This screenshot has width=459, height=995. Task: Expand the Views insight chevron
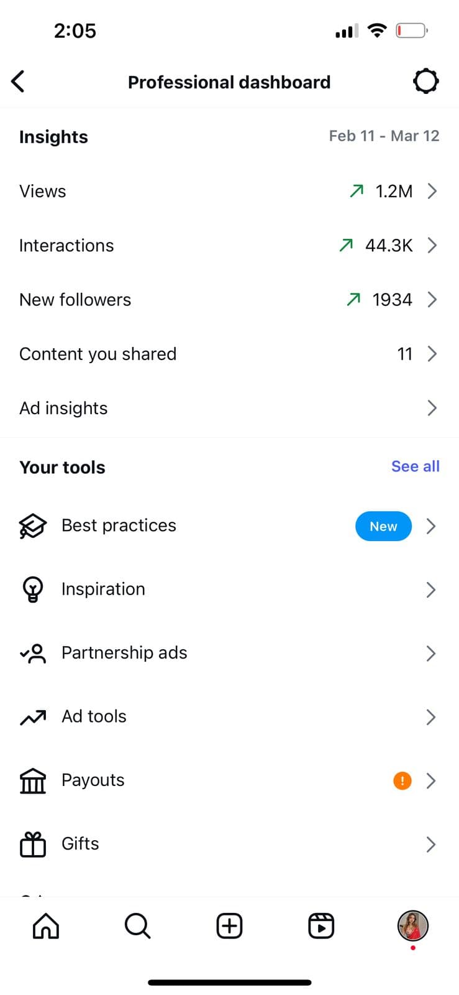coord(432,191)
